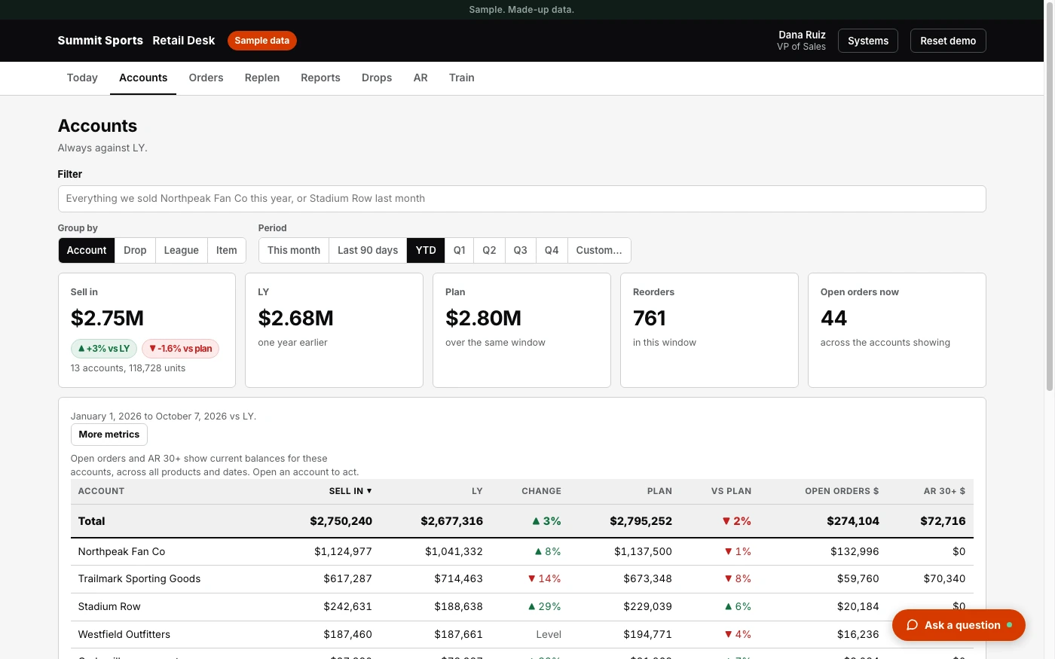Click the page vertical scrollbar

pos(1050,196)
